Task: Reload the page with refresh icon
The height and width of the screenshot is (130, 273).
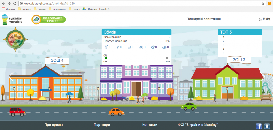Action: click(x=15, y=3)
